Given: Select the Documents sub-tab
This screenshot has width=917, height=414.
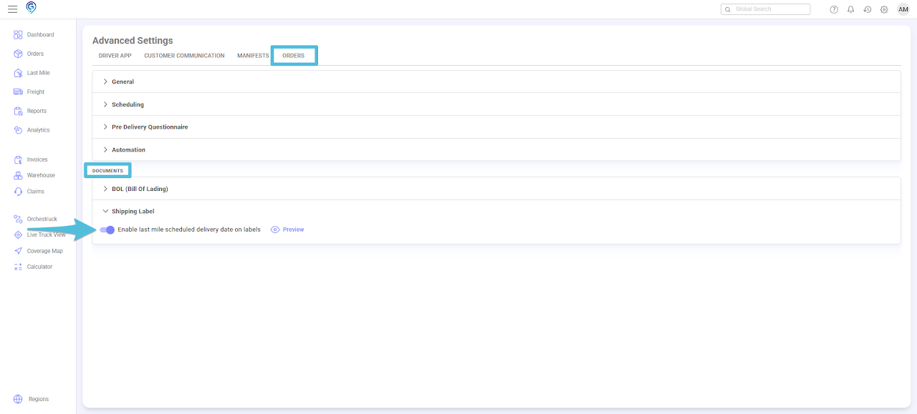Looking at the screenshot, I should (107, 171).
